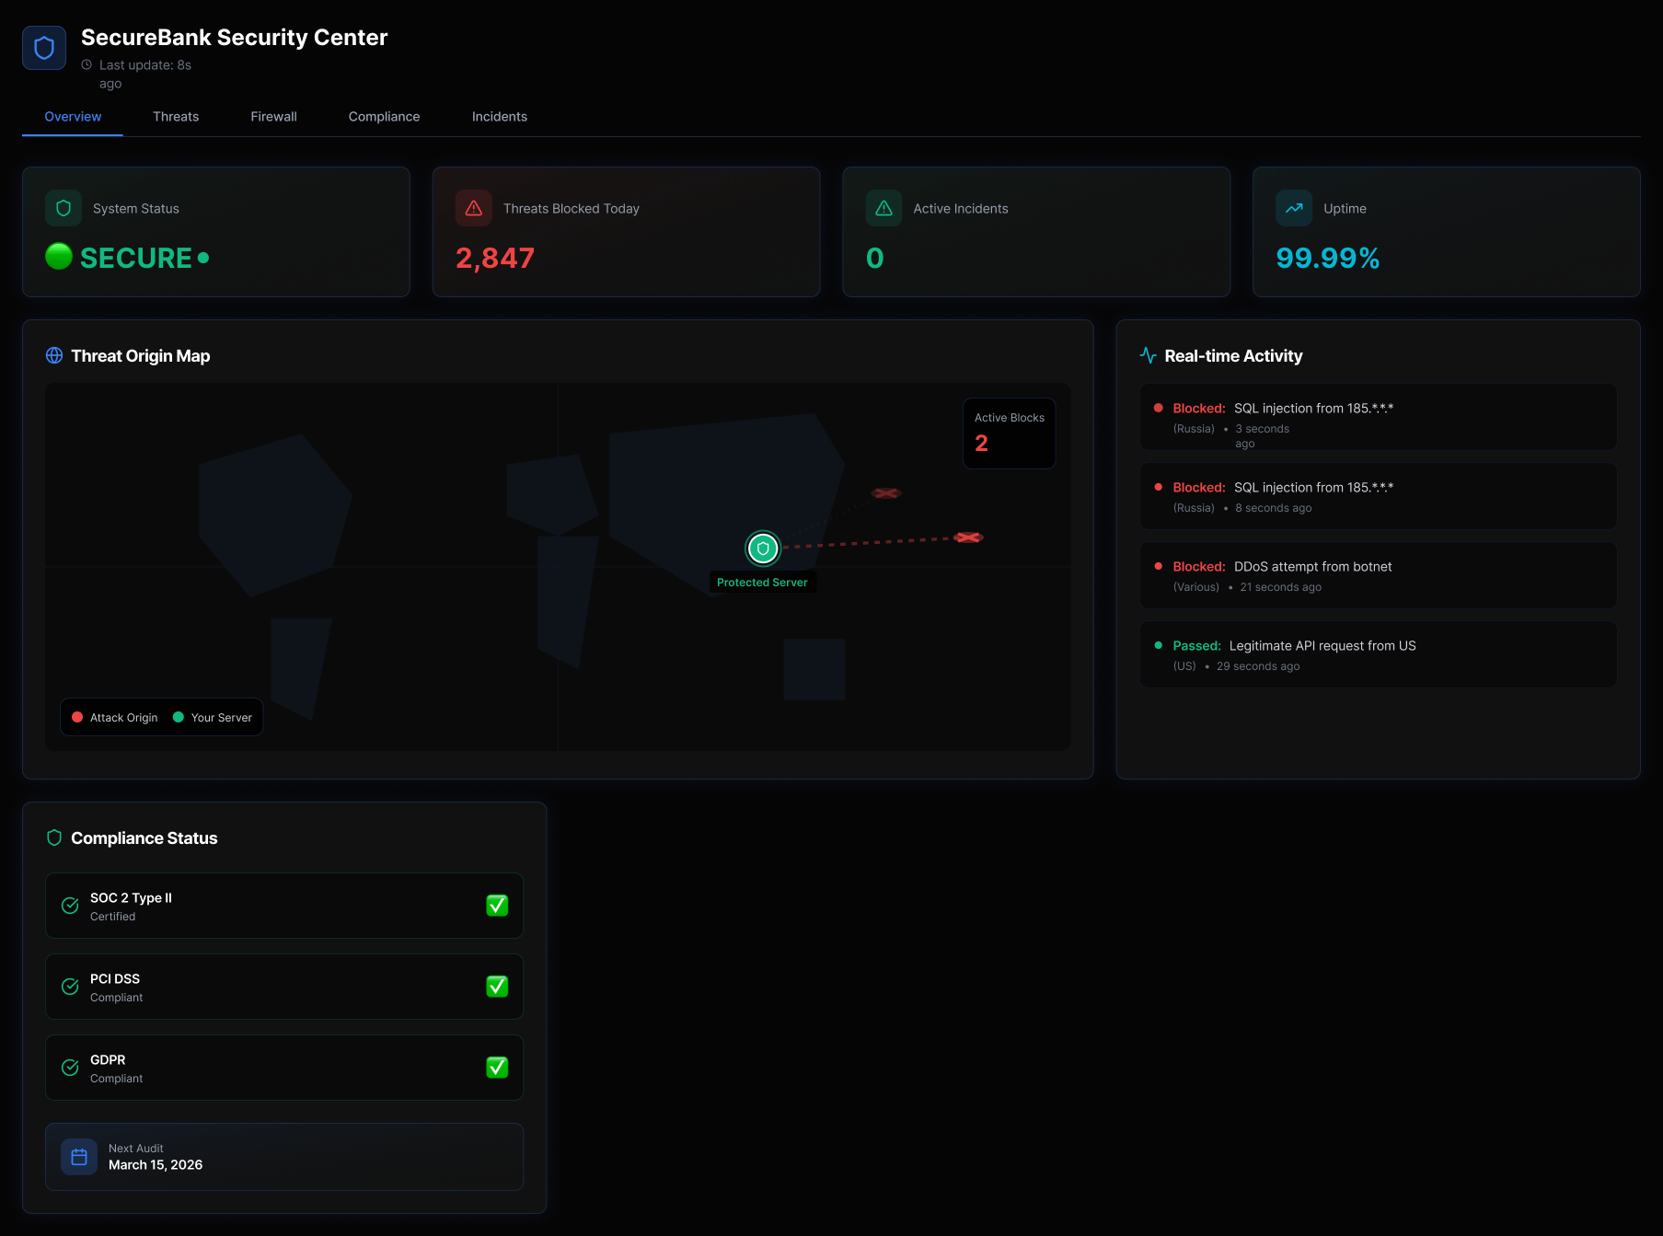1663x1236 pixels.
Task: Click the Active Blocks counter on map
Action: tap(1009, 433)
